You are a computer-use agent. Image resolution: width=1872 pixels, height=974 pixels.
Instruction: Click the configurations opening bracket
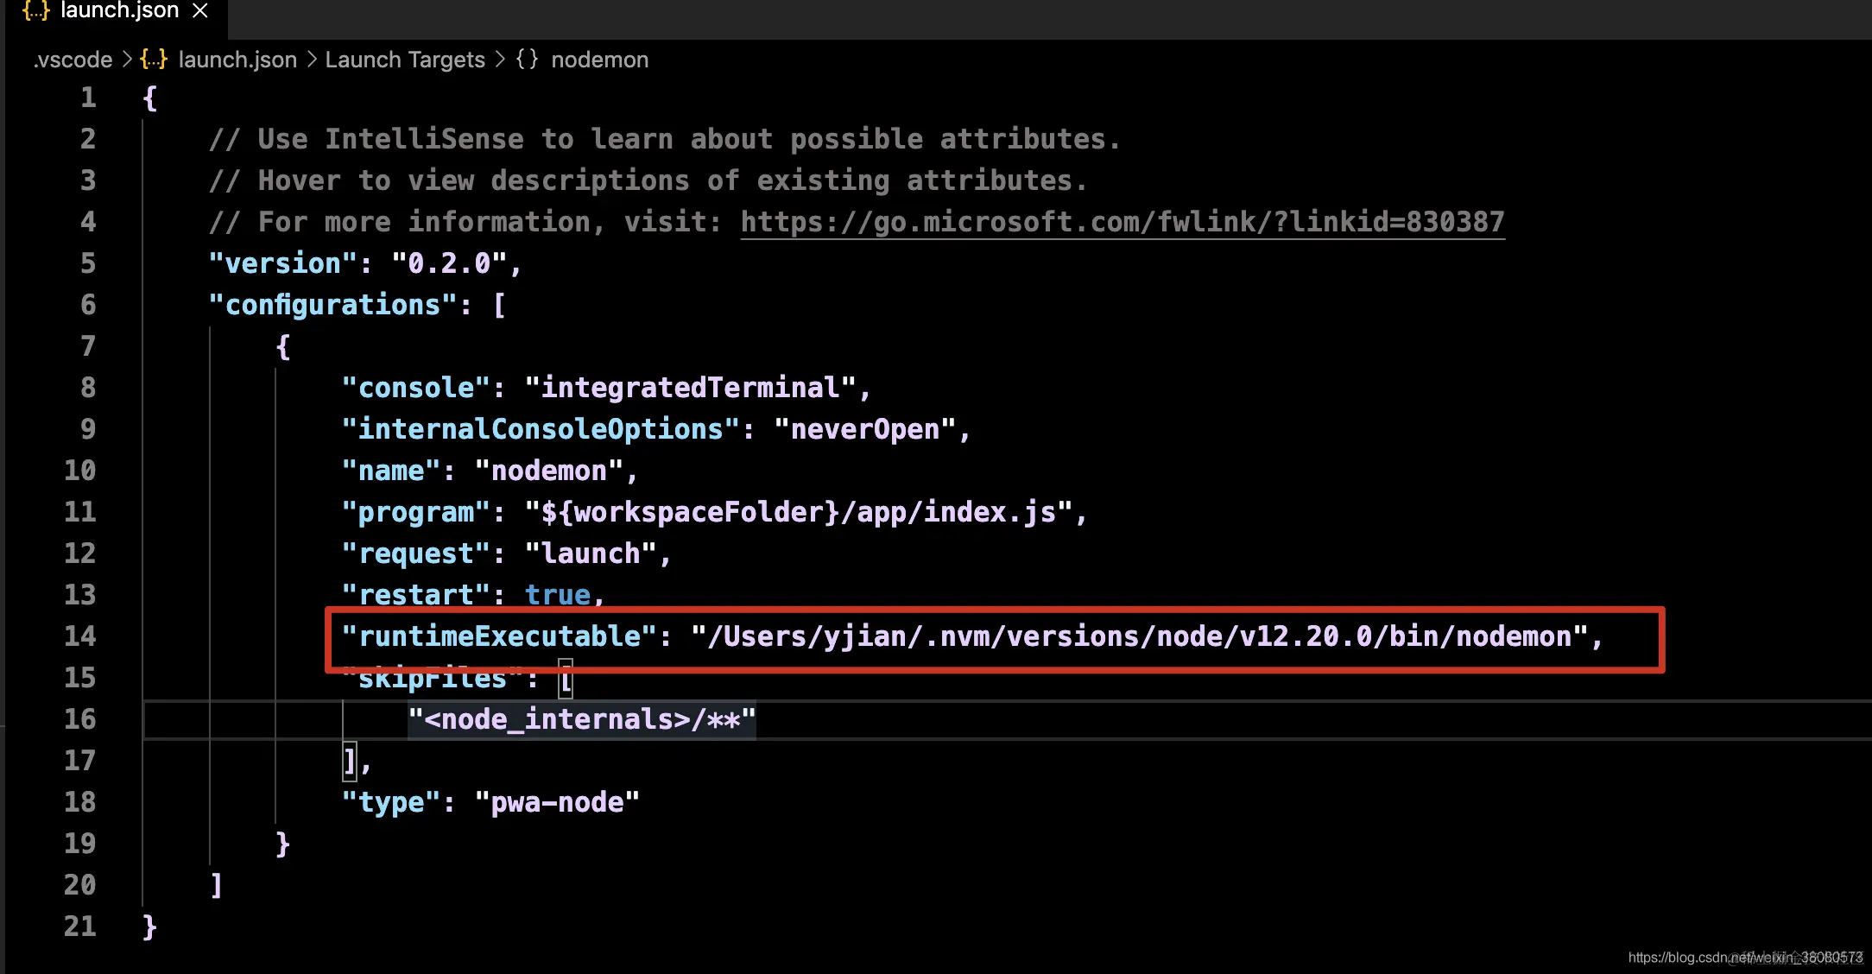(x=499, y=305)
